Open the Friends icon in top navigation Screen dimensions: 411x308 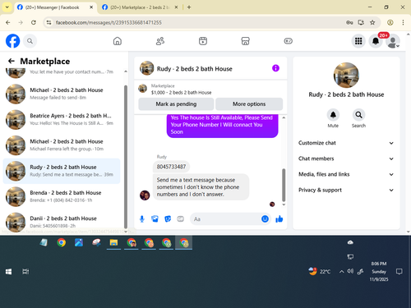point(160,41)
